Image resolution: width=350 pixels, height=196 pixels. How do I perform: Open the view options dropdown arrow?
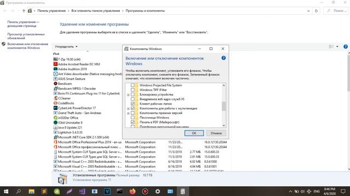[x=337, y=46]
